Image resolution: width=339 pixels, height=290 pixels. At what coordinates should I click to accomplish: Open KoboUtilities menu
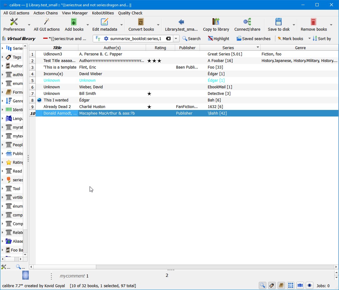103,13
